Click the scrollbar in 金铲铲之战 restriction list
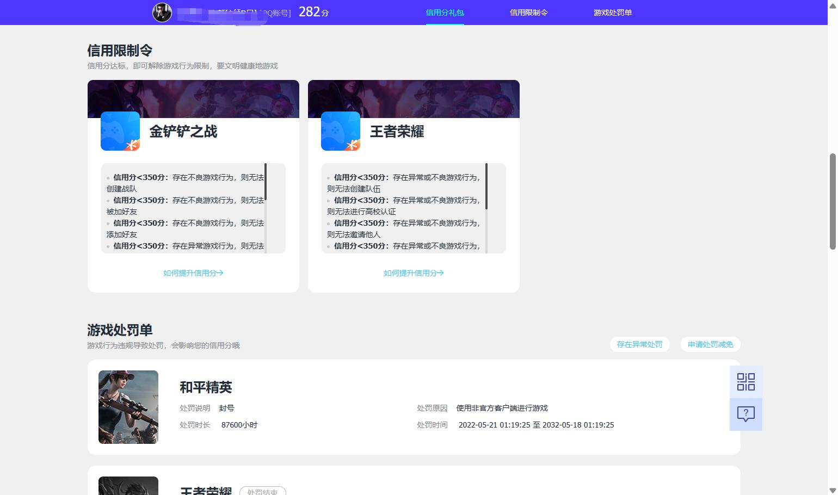Screen dimensions: 838x495 click(266, 182)
